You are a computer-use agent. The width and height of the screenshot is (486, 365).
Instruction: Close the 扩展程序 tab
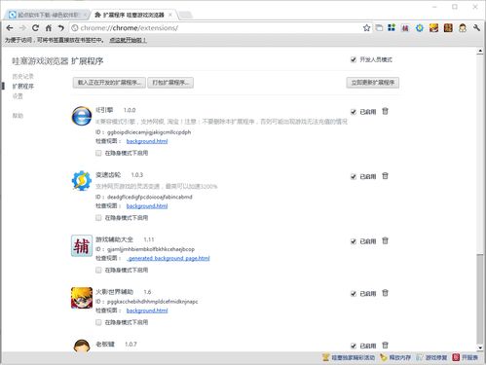(x=170, y=15)
